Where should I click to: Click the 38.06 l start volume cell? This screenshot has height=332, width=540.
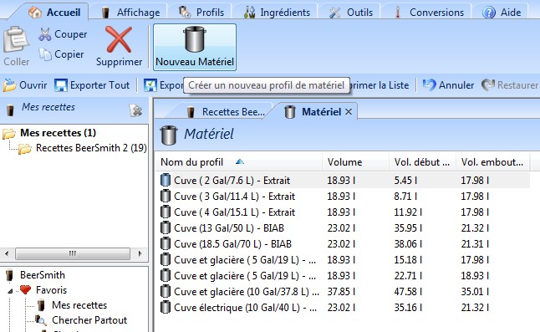coord(408,244)
